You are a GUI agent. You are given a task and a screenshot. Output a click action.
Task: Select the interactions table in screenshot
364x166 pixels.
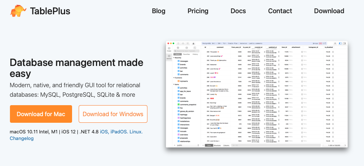tap(183, 125)
